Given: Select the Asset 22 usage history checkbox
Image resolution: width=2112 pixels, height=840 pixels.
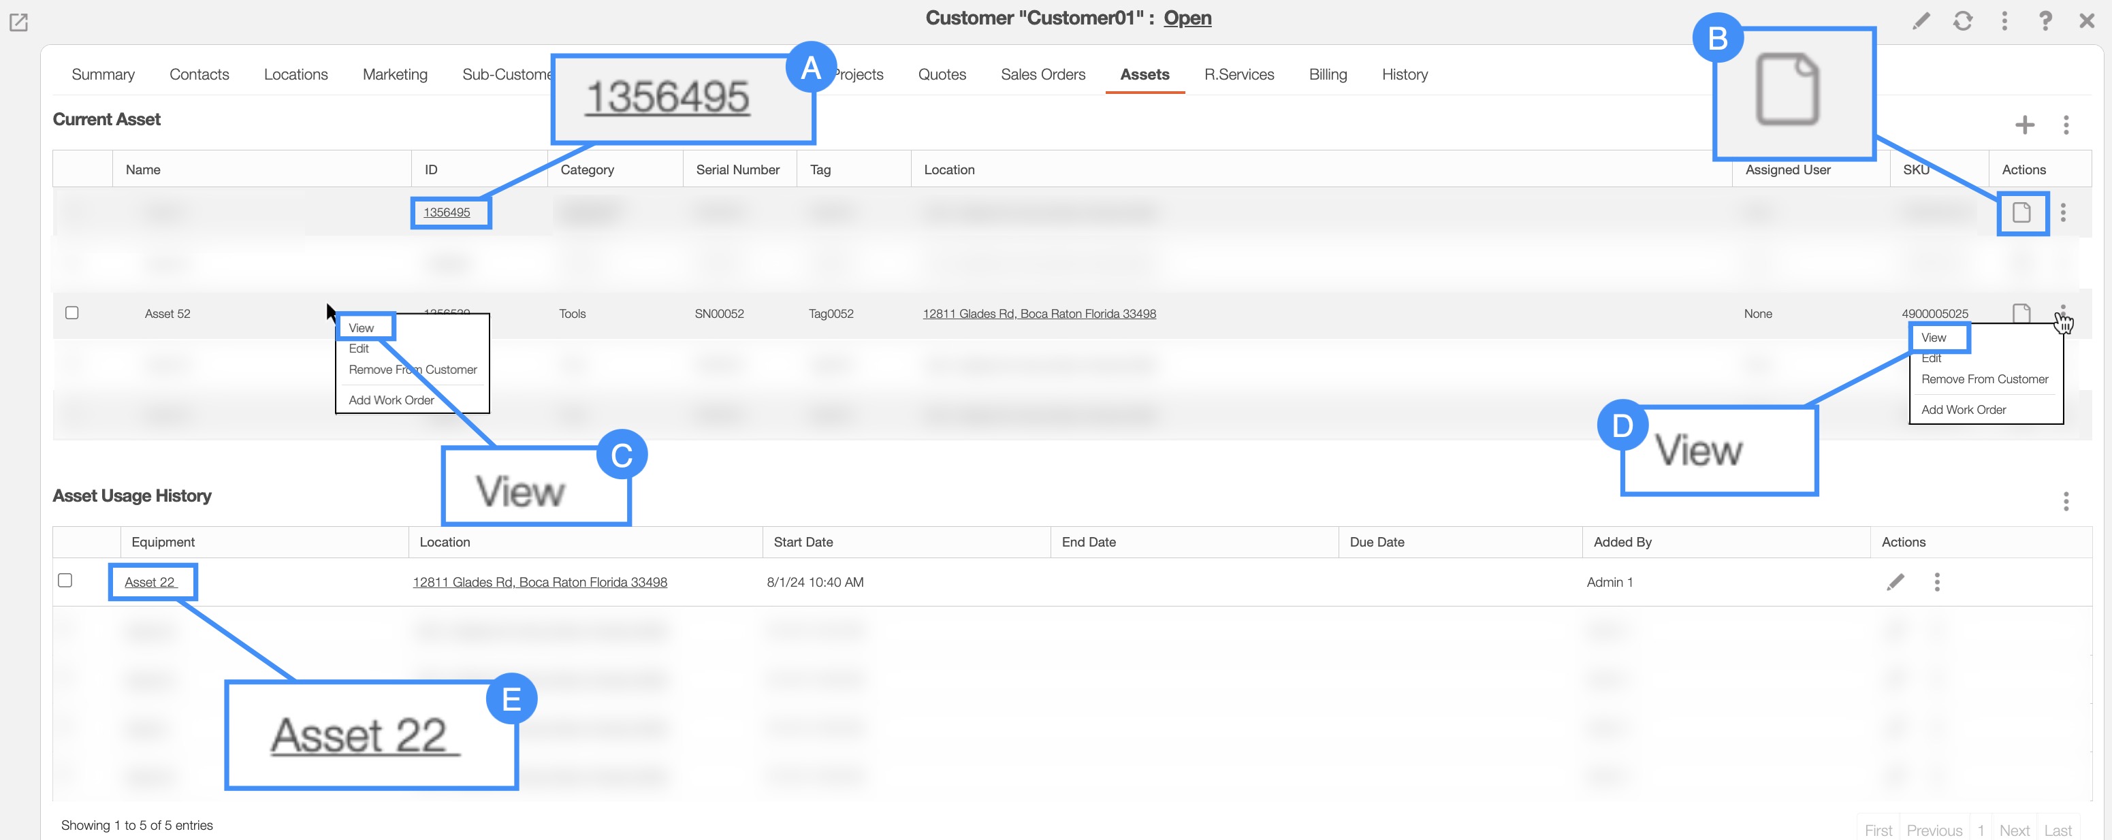Looking at the screenshot, I should [65, 581].
